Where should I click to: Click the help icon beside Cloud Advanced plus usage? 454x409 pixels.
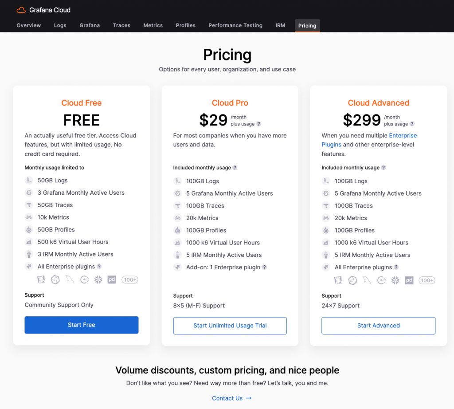pyautogui.click(x=412, y=124)
